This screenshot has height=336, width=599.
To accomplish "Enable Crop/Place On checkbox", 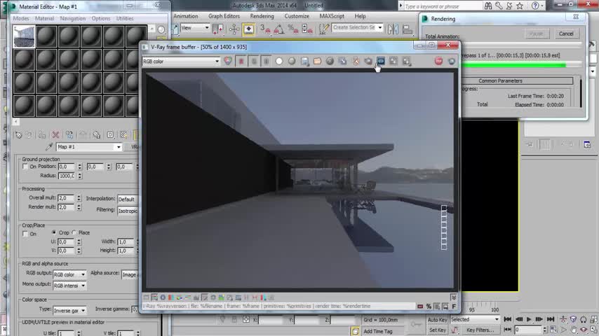I will click(25, 234).
